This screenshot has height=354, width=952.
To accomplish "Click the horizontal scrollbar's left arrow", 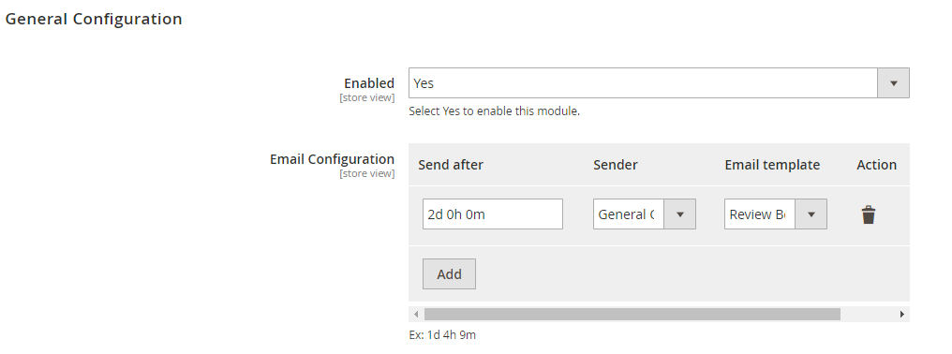I will [x=416, y=314].
